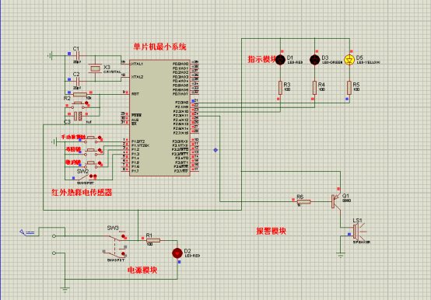Screen dimensions: 431x300
Task: Click the yellow D5 LED symbol
Action: coord(349,60)
